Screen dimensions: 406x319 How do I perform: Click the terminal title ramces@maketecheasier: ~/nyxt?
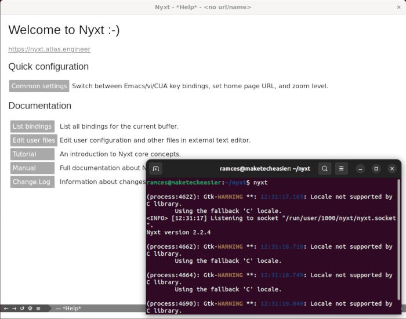[265, 169]
